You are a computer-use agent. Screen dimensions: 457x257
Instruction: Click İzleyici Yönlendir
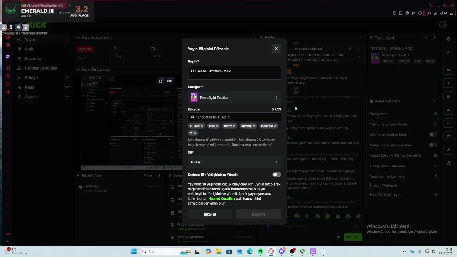pyautogui.click(x=384, y=186)
